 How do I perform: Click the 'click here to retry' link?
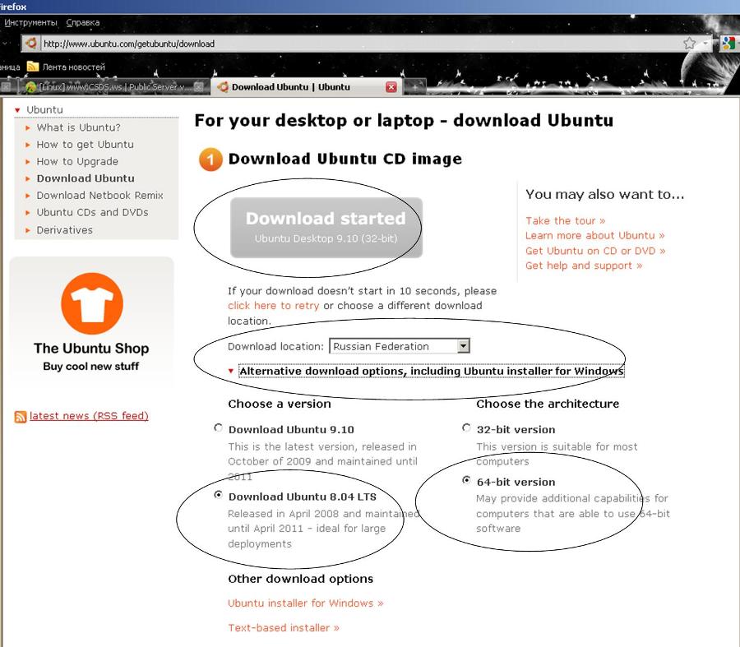point(273,306)
